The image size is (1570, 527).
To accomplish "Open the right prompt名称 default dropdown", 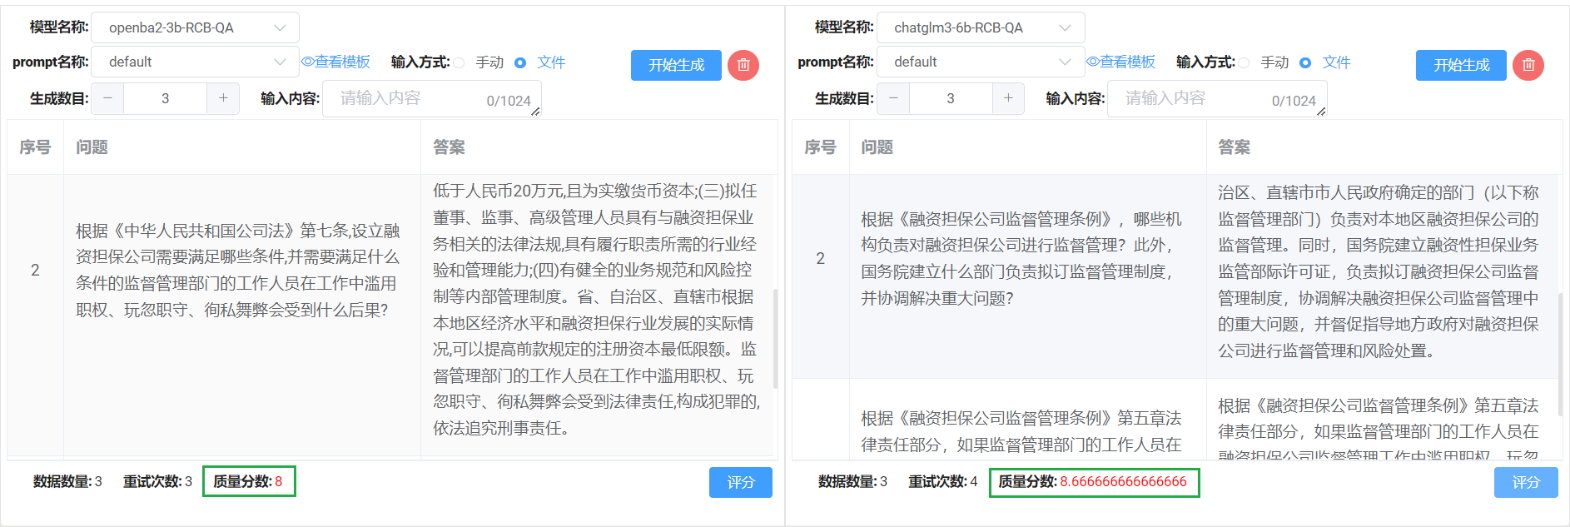I will (x=981, y=62).
